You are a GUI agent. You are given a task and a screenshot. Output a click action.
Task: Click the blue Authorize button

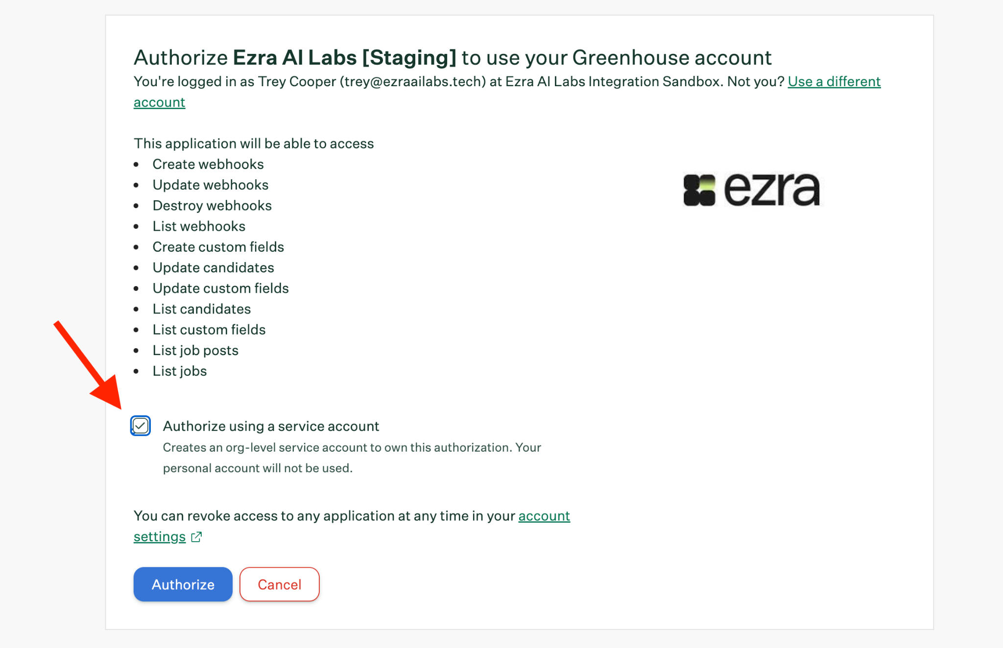[x=183, y=584]
